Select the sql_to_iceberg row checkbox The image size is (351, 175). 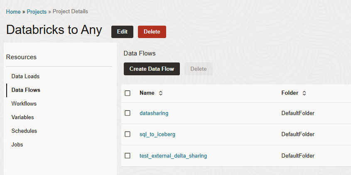(x=128, y=134)
